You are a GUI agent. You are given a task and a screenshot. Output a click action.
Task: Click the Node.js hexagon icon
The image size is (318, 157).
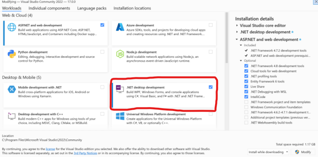[x=120, y=54]
